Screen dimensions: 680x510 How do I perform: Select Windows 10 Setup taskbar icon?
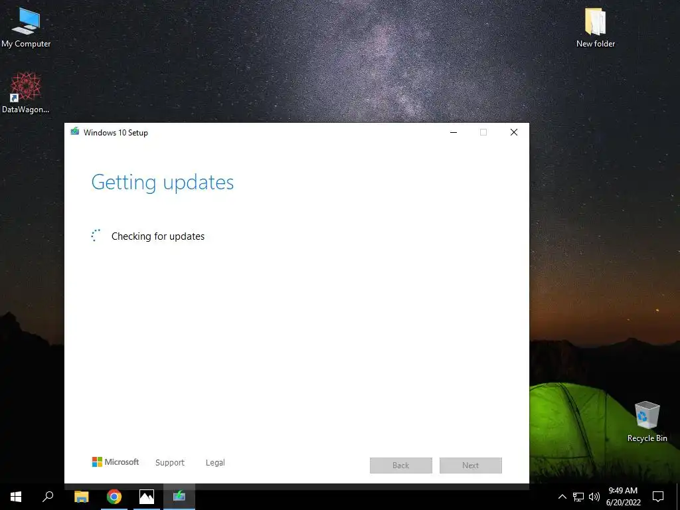(179, 497)
